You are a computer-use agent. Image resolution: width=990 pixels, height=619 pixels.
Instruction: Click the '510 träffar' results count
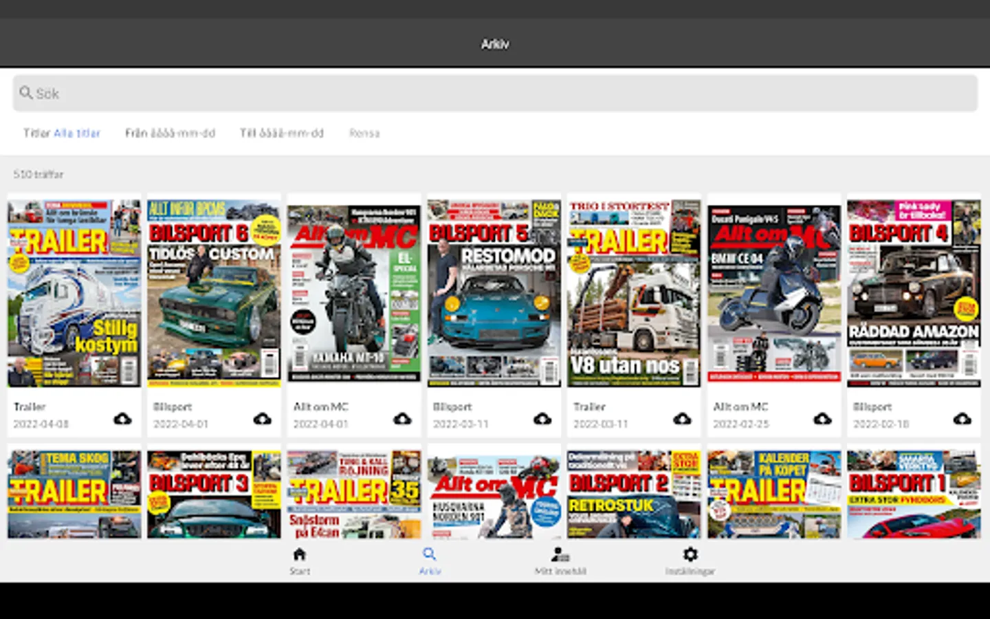(38, 174)
